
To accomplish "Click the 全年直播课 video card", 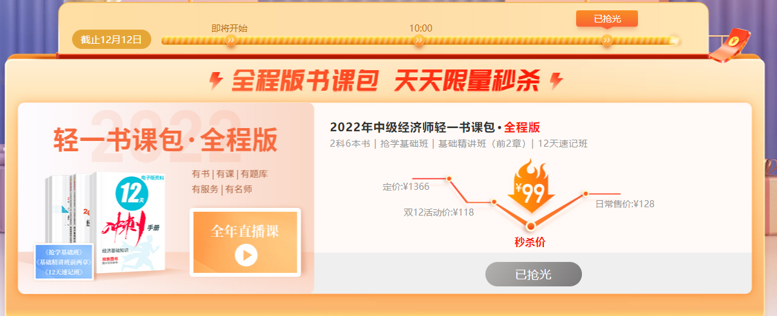I will coord(245,242).
